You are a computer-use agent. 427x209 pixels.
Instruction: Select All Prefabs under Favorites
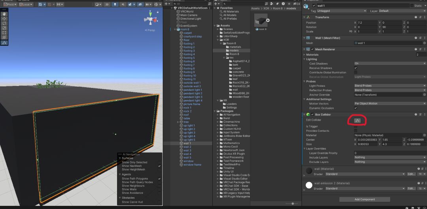(x=230, y=19)
